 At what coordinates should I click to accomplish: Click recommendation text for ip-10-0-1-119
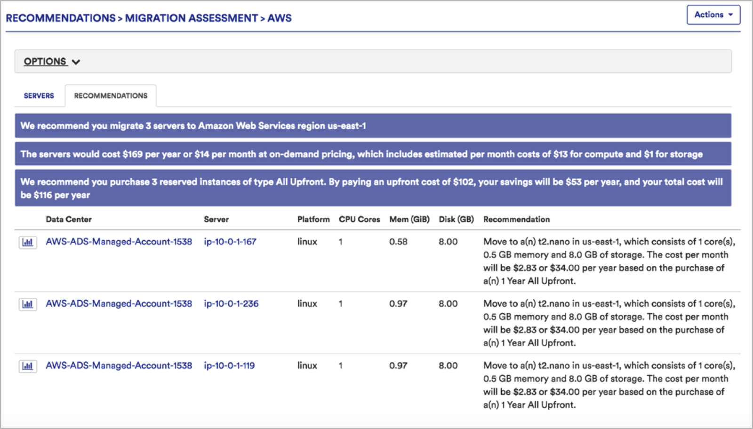point(609,385)
